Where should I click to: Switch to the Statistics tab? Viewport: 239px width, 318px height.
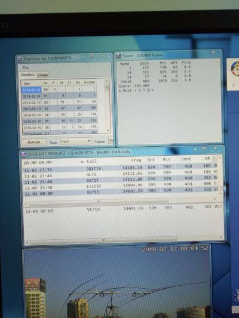27,75
